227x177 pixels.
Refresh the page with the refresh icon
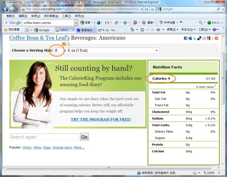pos(147,9)
